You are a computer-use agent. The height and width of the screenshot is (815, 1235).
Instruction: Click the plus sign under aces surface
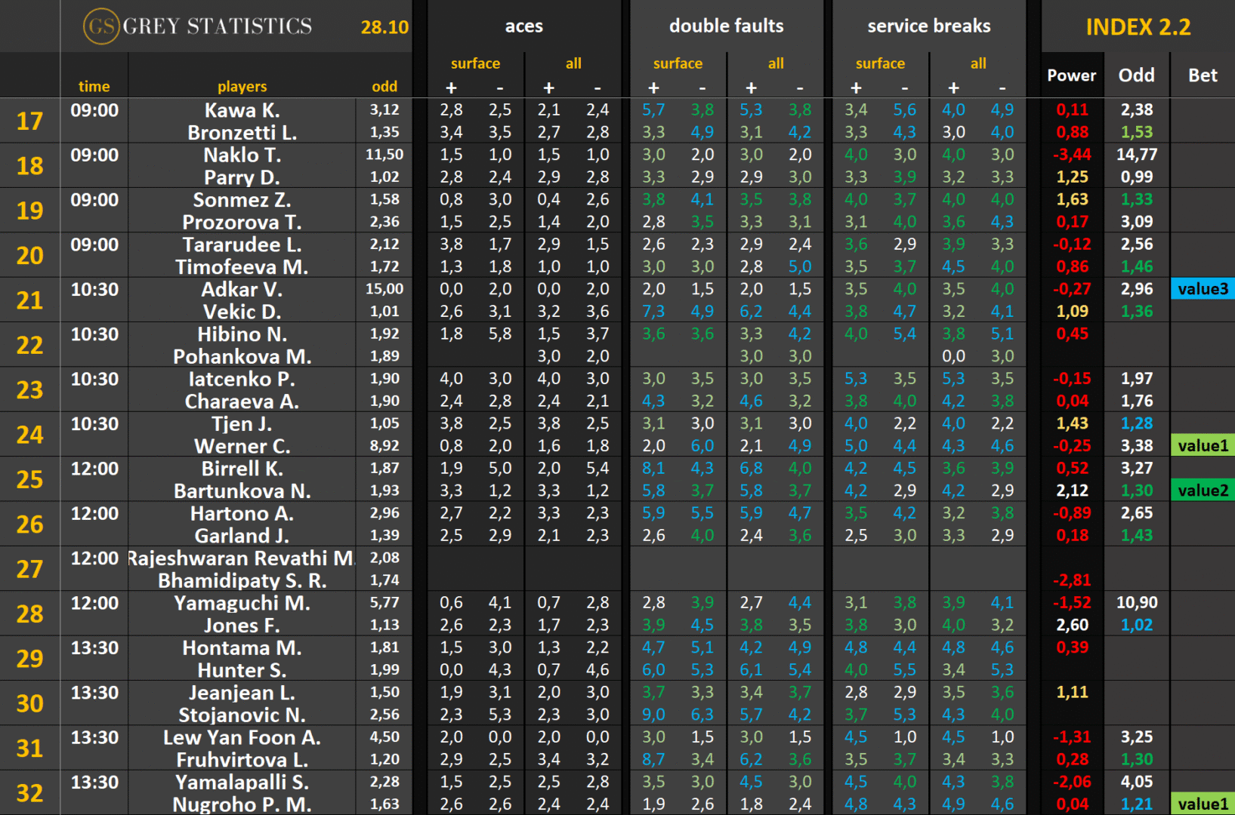click(x=451, y=88)
